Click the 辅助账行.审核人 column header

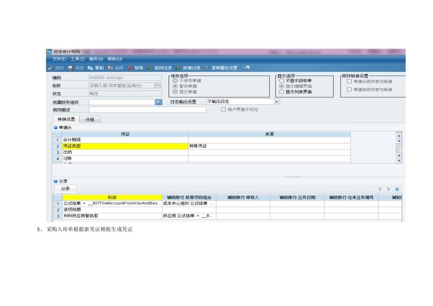coord(243,197)
